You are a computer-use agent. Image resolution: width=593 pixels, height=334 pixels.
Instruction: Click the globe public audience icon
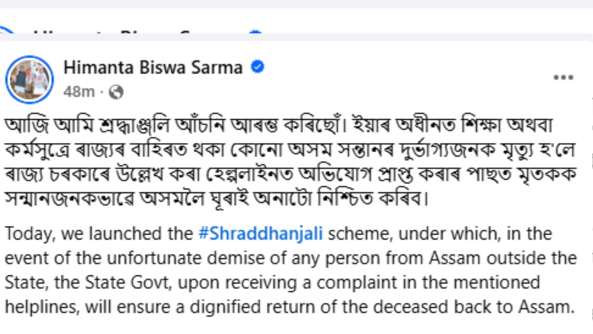(116, 92)
